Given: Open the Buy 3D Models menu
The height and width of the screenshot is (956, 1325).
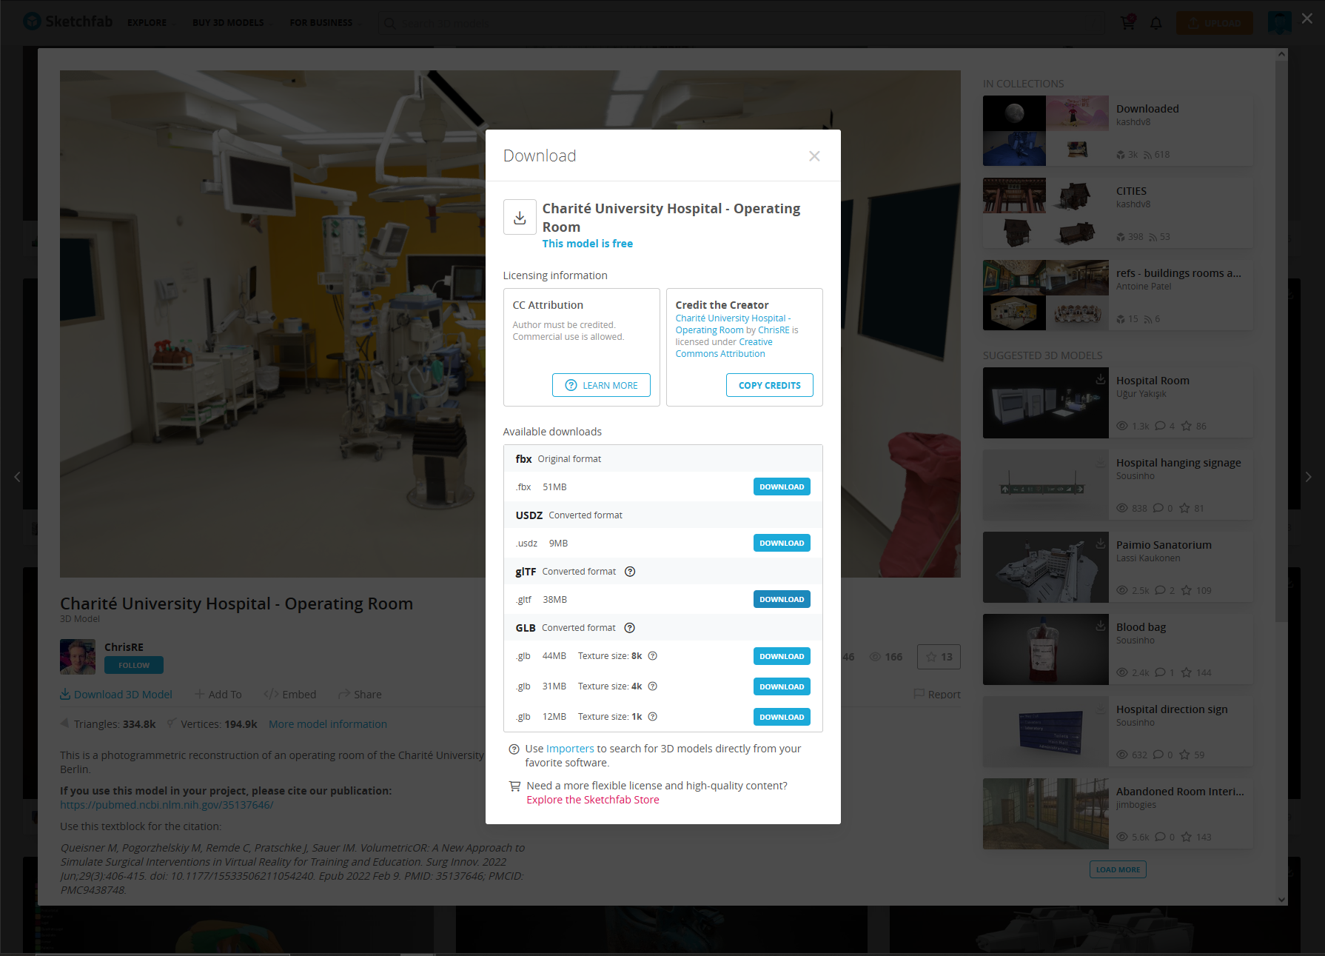Looking at the screenshot, I should 232,23.
